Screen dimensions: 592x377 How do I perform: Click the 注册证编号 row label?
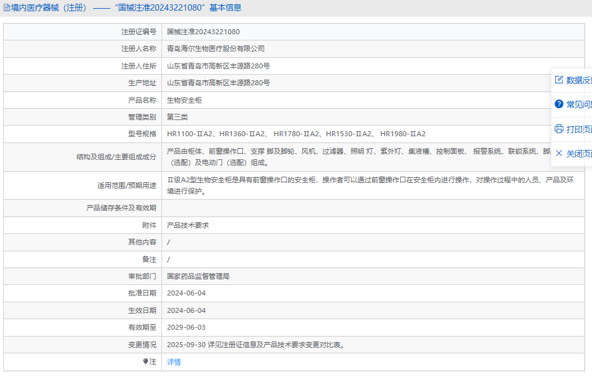[x=138, y=32]
